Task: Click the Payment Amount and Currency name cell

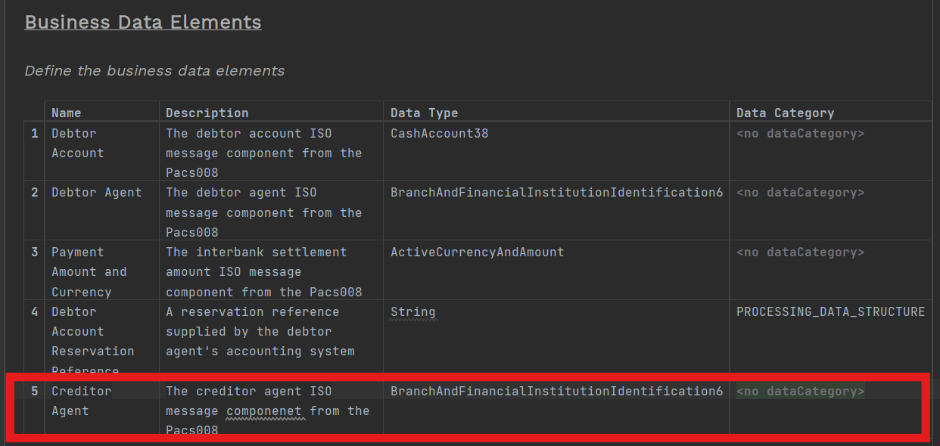Action: [89, 272]
